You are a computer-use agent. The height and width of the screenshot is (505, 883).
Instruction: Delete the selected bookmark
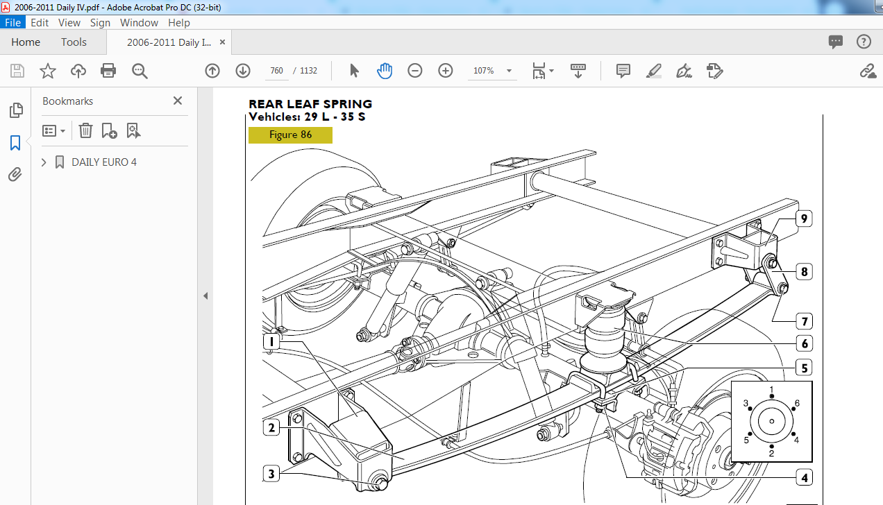[x=85, y=130]
